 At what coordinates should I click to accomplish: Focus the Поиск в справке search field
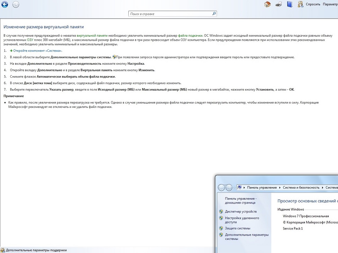(170, 14)
